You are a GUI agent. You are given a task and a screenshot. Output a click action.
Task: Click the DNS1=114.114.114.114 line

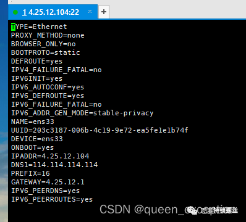click(54, 165)
